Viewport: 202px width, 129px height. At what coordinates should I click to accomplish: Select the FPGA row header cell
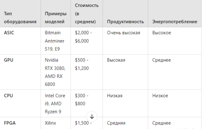[x=20, y=123]
